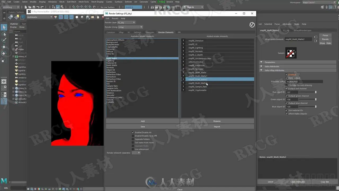The height and width of the screenshot is (191, 339).
Task: Toggle Output red channel checkbox
Action: (x=287, y=89)
